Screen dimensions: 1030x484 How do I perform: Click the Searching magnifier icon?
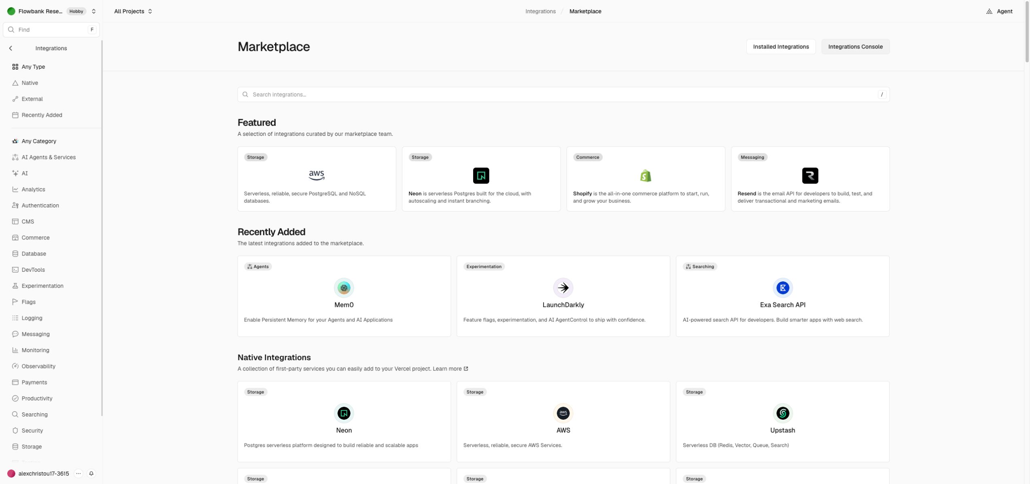click(x=15, y=414)
